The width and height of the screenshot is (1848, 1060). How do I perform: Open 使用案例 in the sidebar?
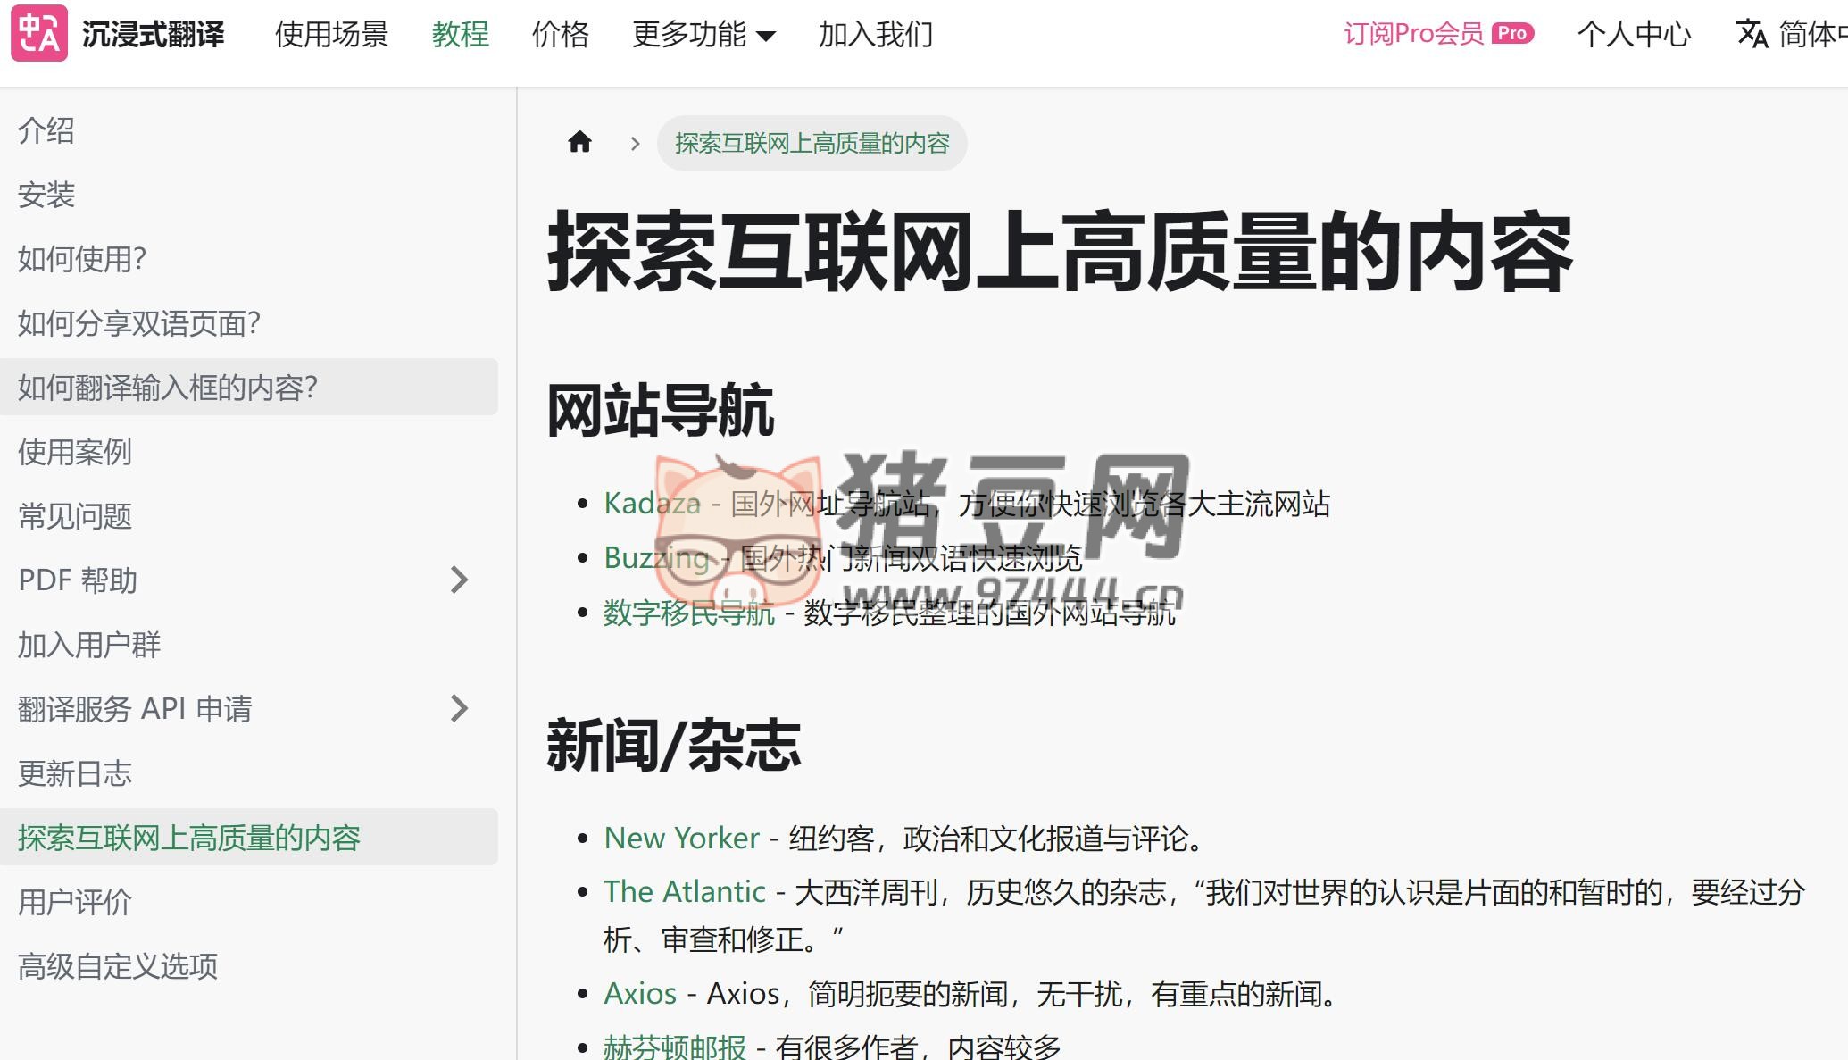tap(75, 452)
